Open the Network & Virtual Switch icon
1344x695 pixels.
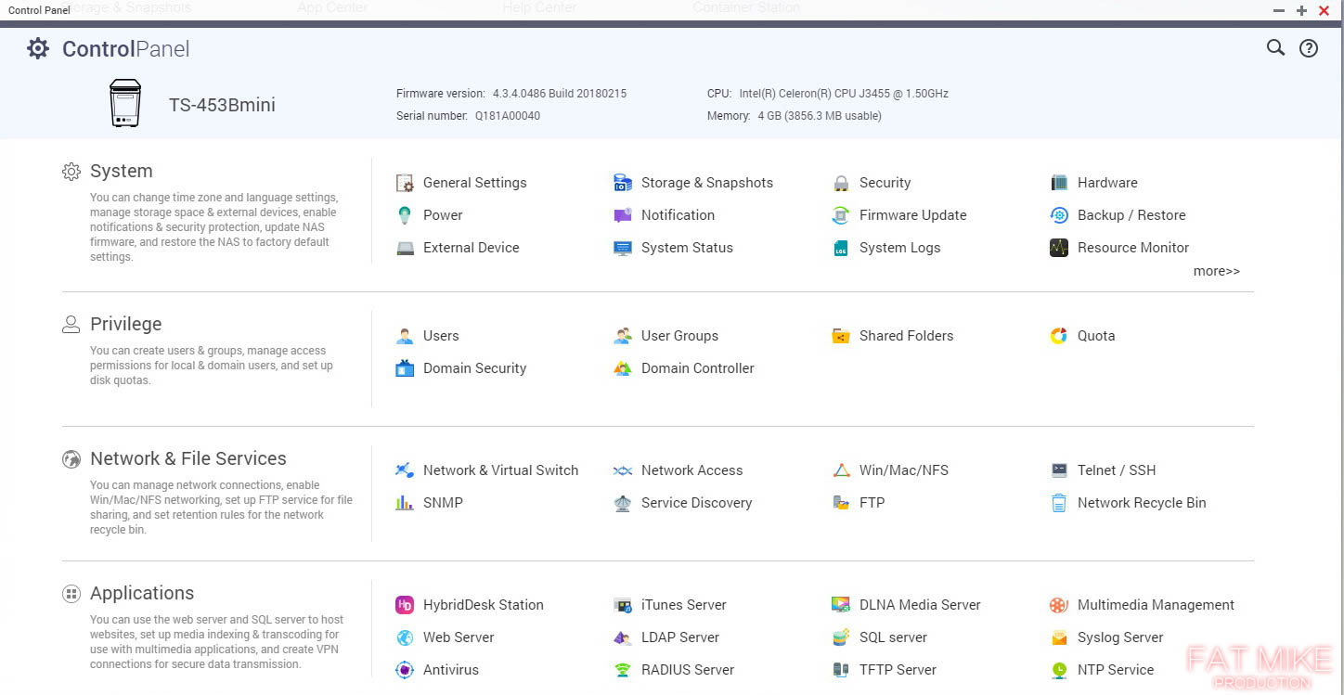[x=405, y=470]
